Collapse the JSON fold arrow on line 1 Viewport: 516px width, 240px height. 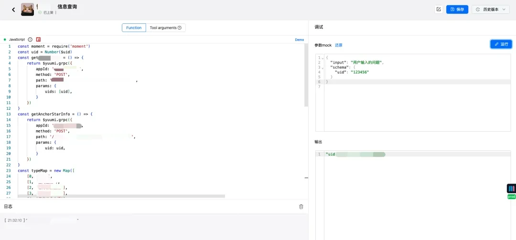pos(322,58)
